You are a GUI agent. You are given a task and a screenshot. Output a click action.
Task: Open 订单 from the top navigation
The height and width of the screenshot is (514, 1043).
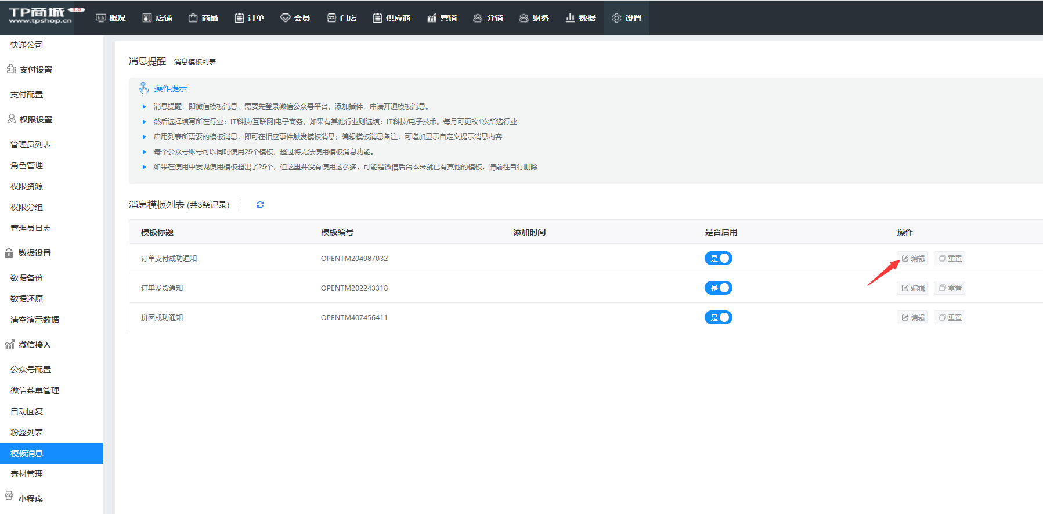249,18
